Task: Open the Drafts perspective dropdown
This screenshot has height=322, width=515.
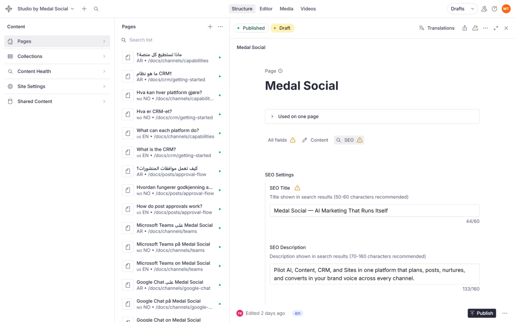Action: coord(463,9)
